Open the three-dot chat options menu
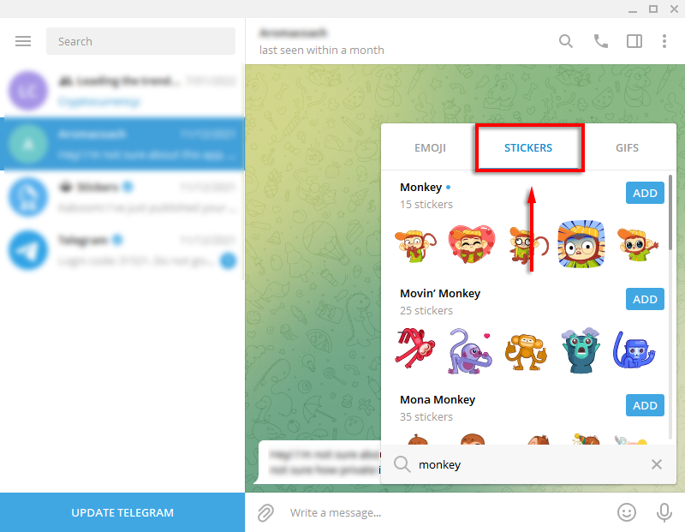This screenshot has height=532, width=685. 664,41
